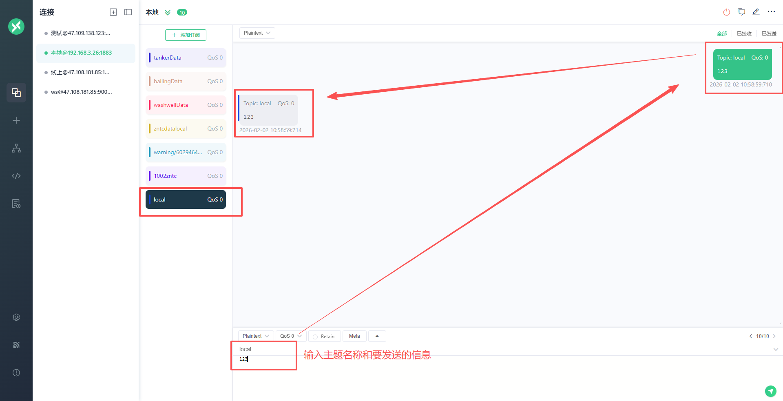Open the Log page icon
This screenshot has width=783, height=401.
point(16,204)
